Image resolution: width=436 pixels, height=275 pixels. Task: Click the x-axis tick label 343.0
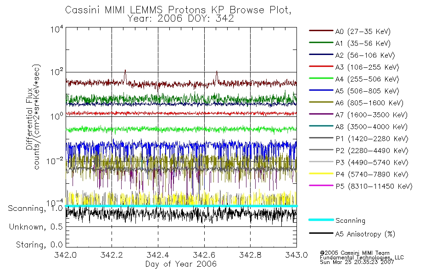[296, 255]
